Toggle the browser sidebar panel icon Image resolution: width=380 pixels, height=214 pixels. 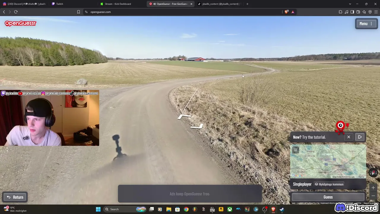click(x=352, y=12)
